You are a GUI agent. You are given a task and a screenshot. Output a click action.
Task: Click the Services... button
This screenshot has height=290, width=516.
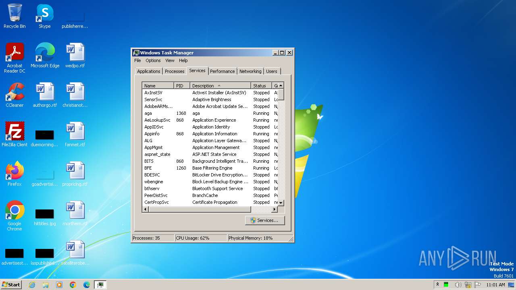pos(264,220)
